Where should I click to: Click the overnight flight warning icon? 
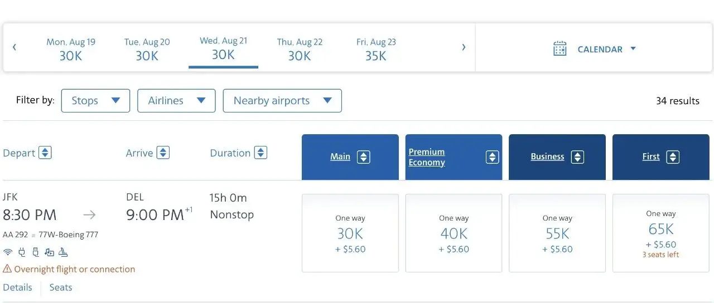pos(7,269)
